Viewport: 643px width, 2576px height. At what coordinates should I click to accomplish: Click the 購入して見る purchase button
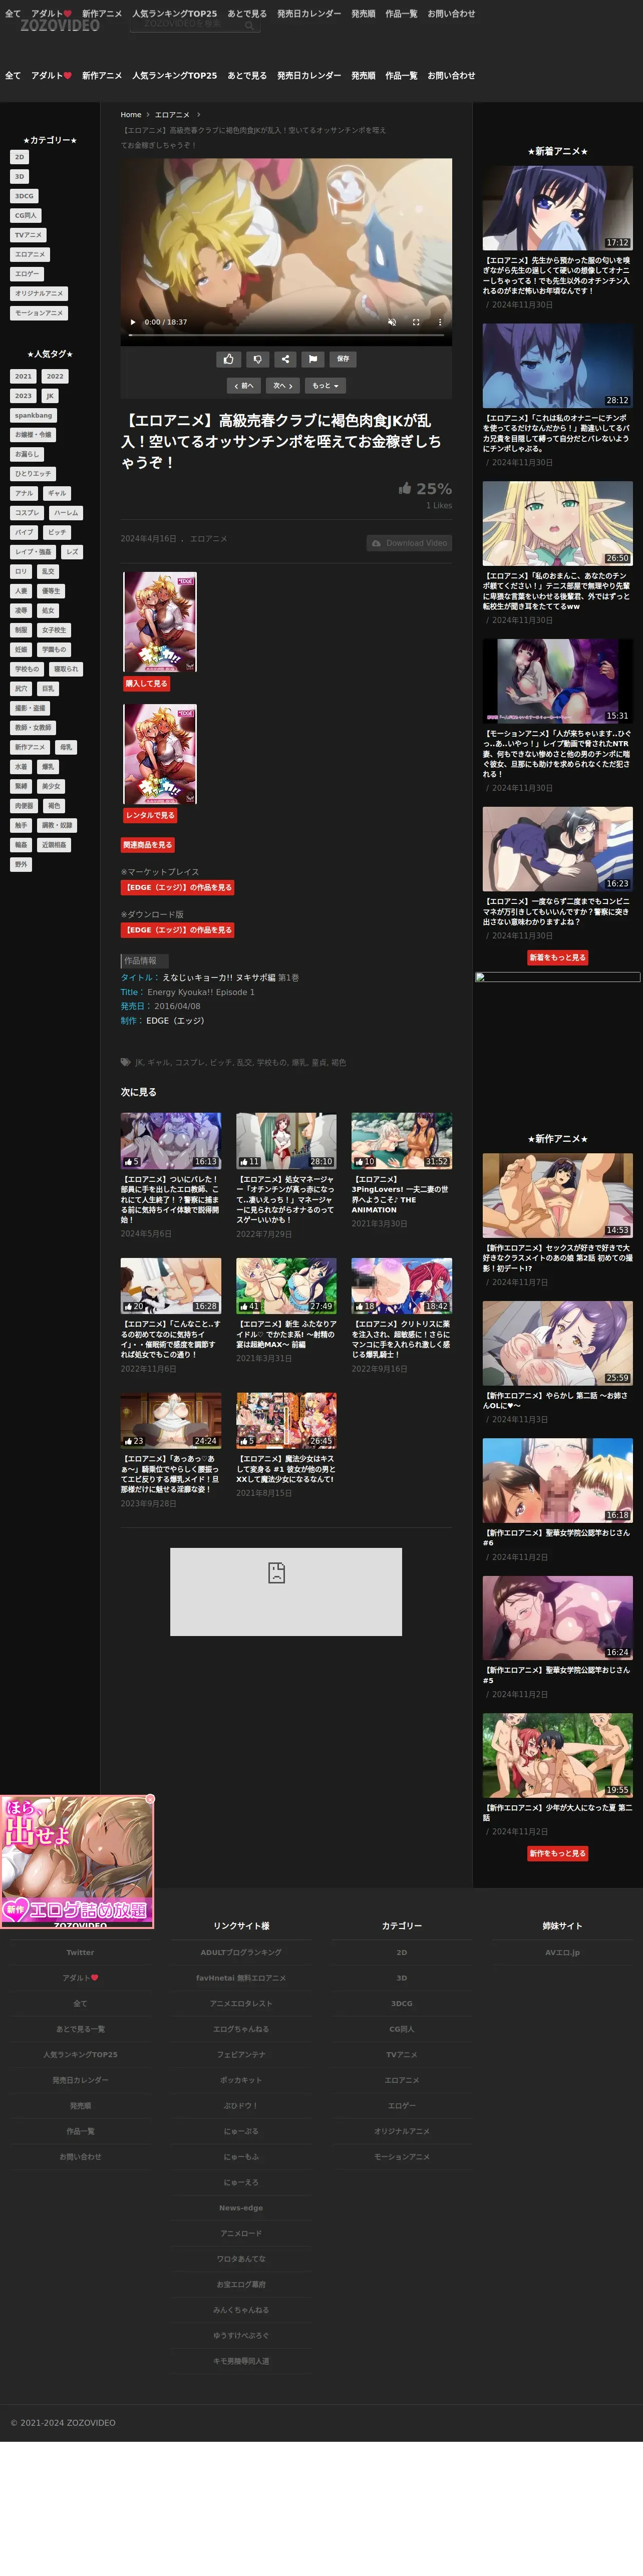pyautogui.click(x=146, y=684)
